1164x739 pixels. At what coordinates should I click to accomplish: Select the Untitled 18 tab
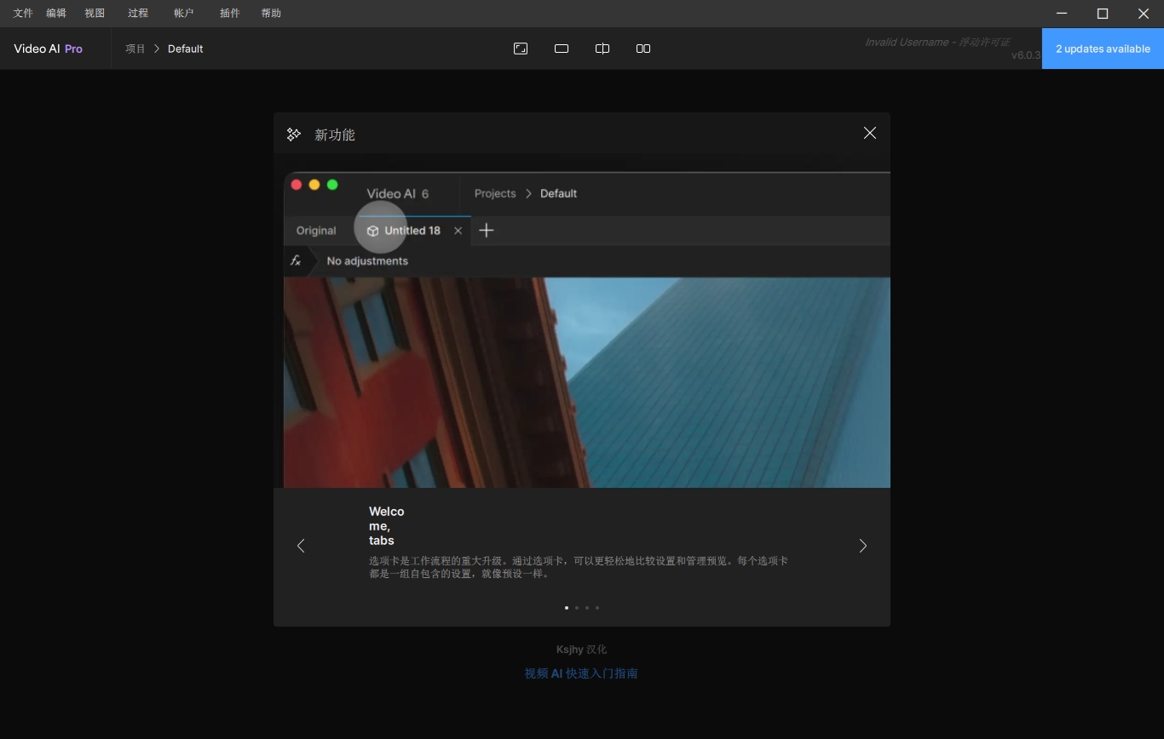[412, 230]
